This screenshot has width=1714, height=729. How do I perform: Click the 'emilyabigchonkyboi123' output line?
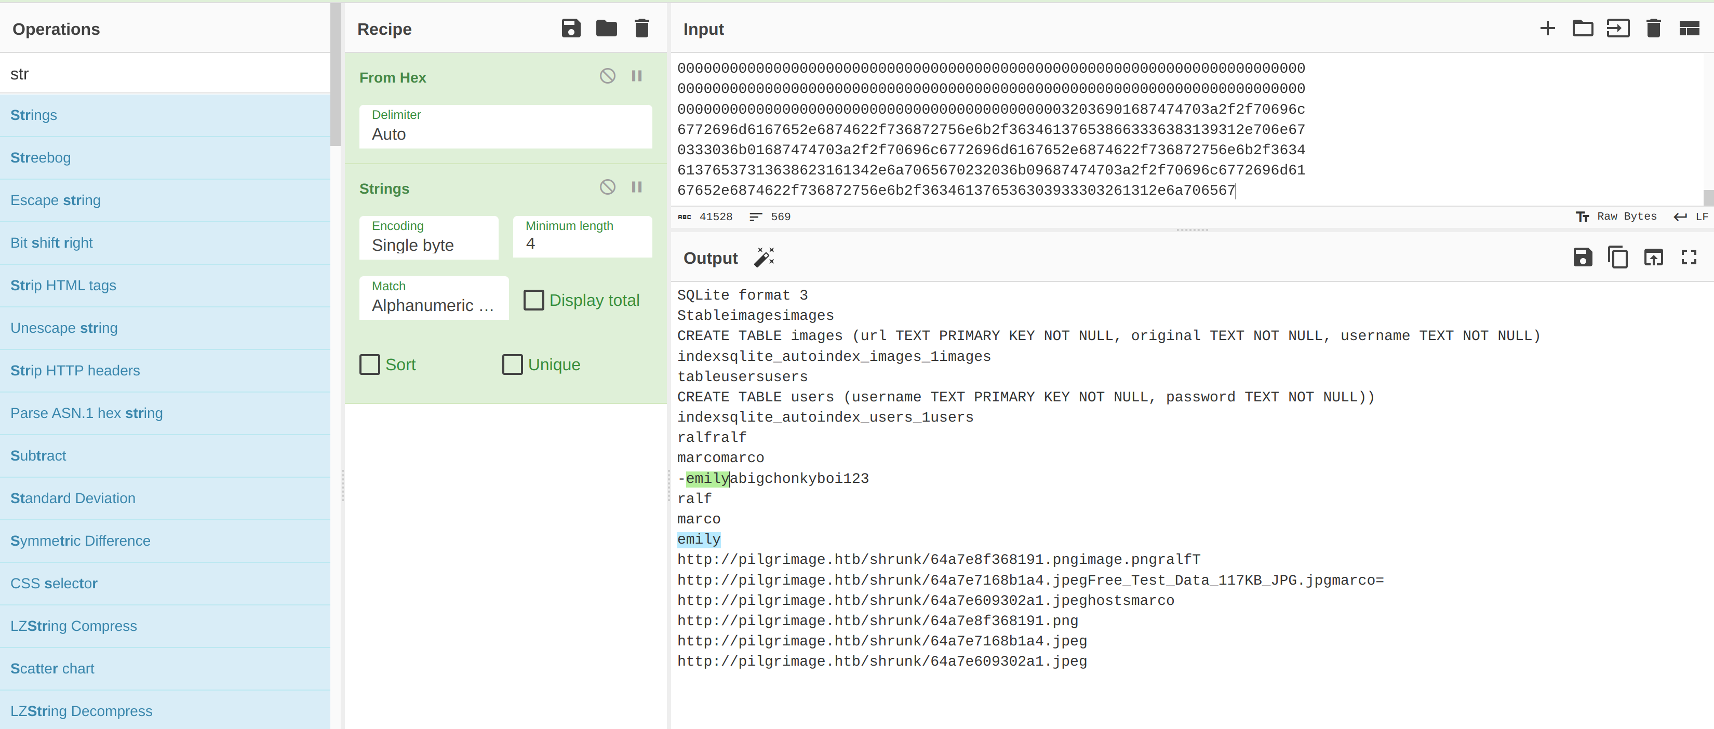772,478
